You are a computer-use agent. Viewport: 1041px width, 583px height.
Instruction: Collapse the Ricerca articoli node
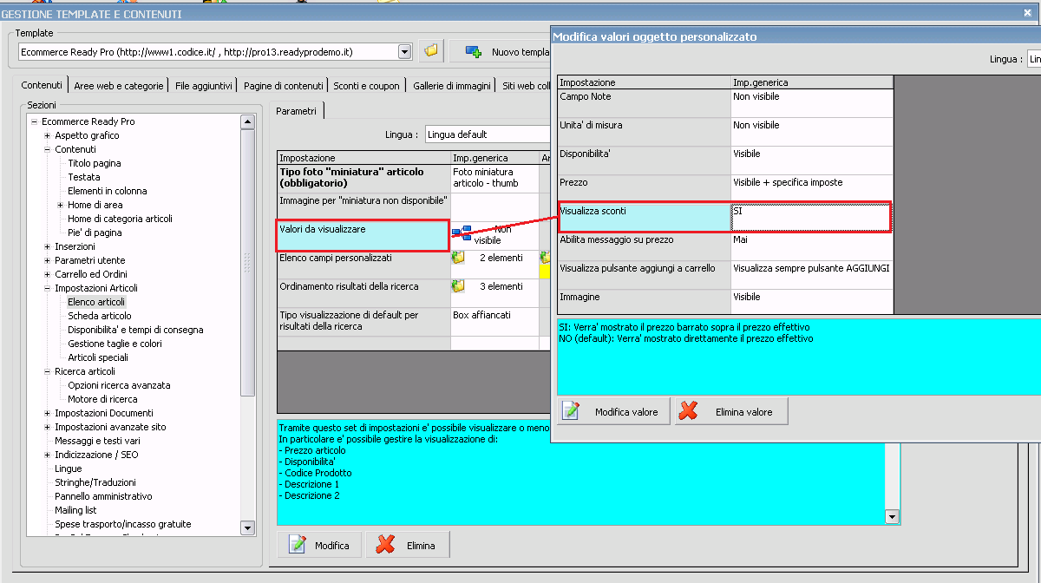(47, 371)
